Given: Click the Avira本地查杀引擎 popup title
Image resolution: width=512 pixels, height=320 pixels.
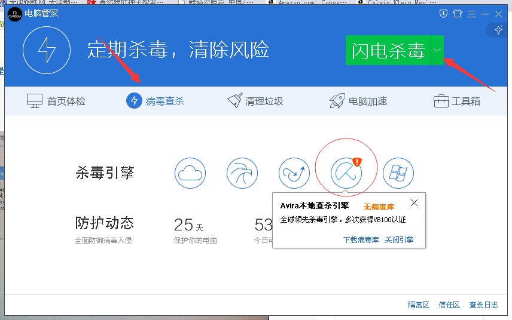Looking at the screenshot, I should click(315, 205).
